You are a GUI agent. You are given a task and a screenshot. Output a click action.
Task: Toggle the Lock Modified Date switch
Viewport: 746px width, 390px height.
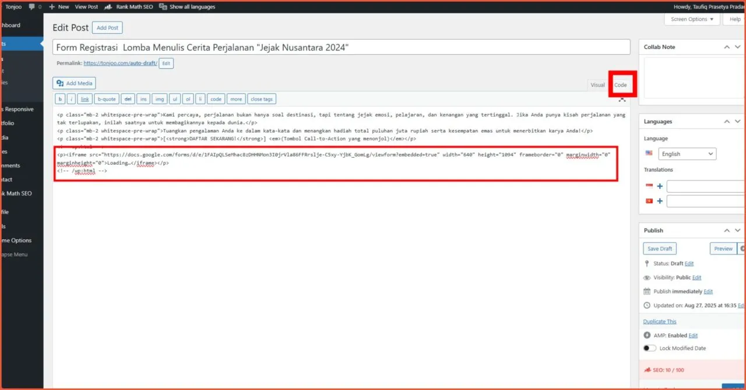coord(649,348)
